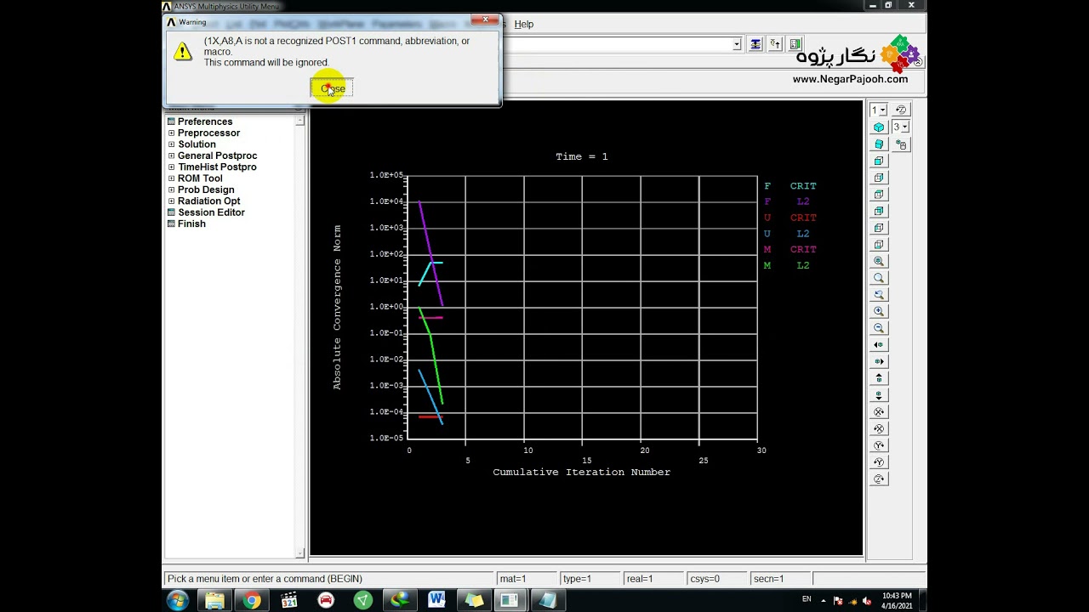Screen dimensions: 1089x612
Task: Click the Box Zoom magnifier icon
Action: coord(879,278)
